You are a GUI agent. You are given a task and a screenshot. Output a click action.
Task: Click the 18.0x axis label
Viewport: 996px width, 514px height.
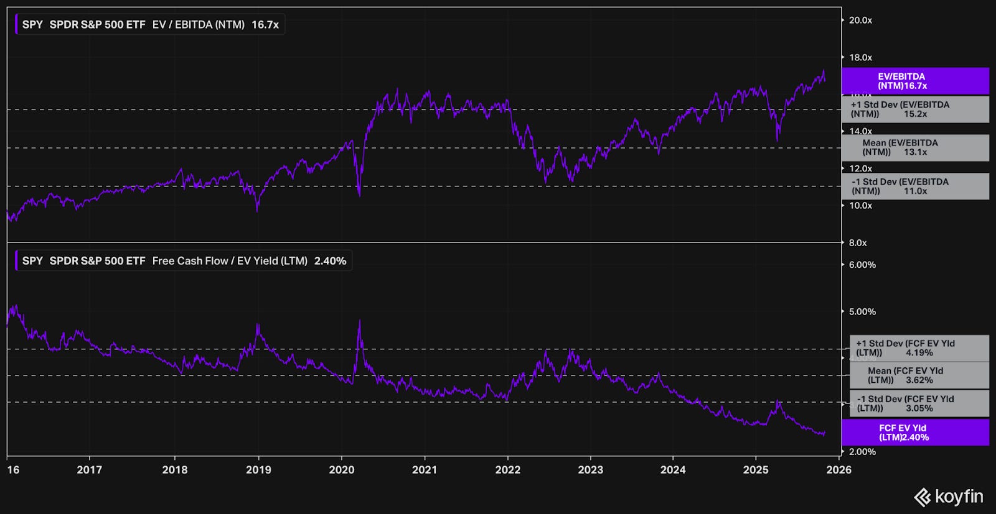(x=860, y=58)
